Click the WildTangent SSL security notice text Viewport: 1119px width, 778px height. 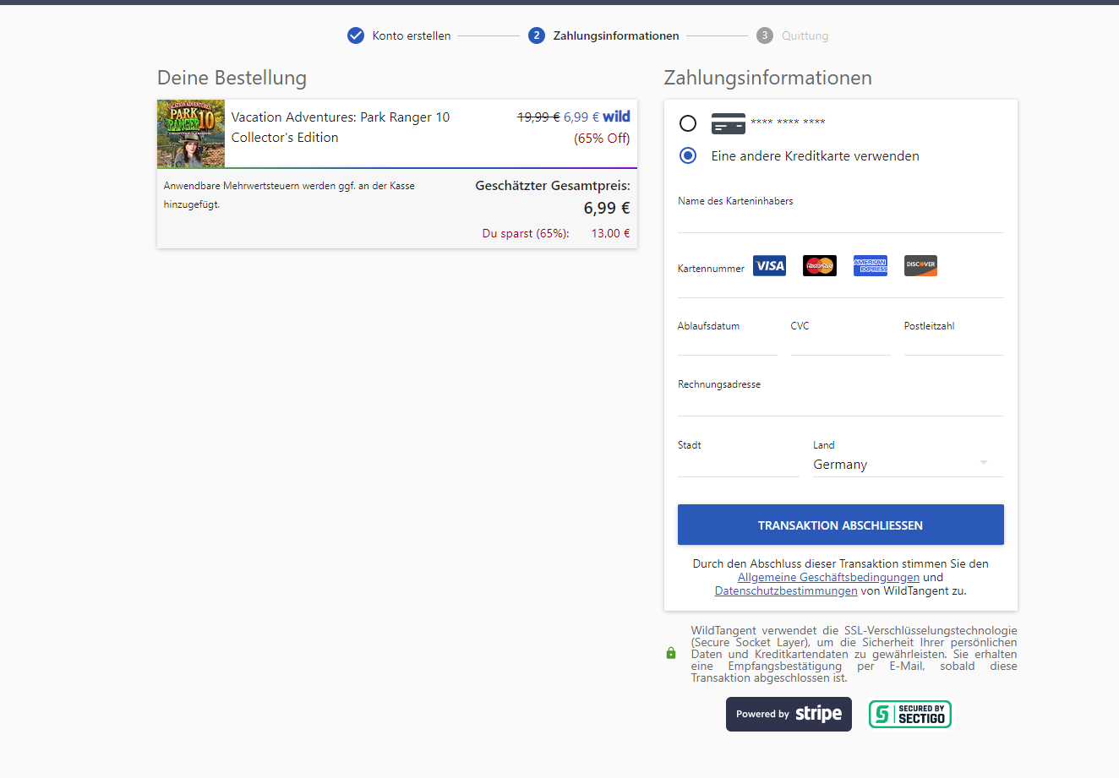854,654
